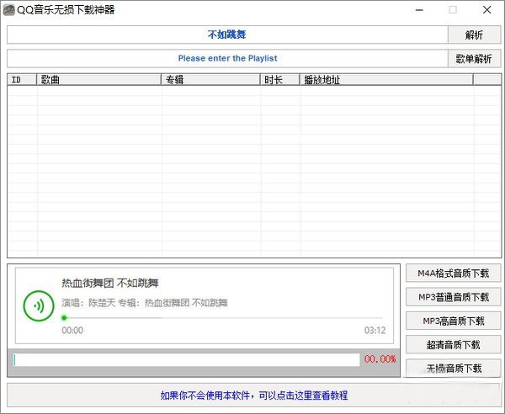Click the green playback progress knob

click(x=64, y=318)
